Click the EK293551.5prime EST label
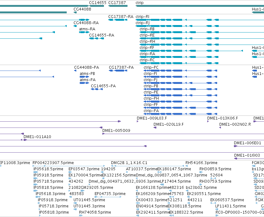The image size is (264, 217). click(204, 194)
